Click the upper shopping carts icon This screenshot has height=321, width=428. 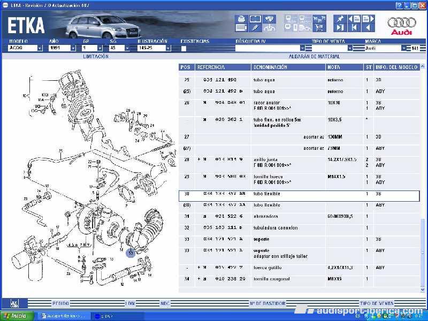pos(319,19)
